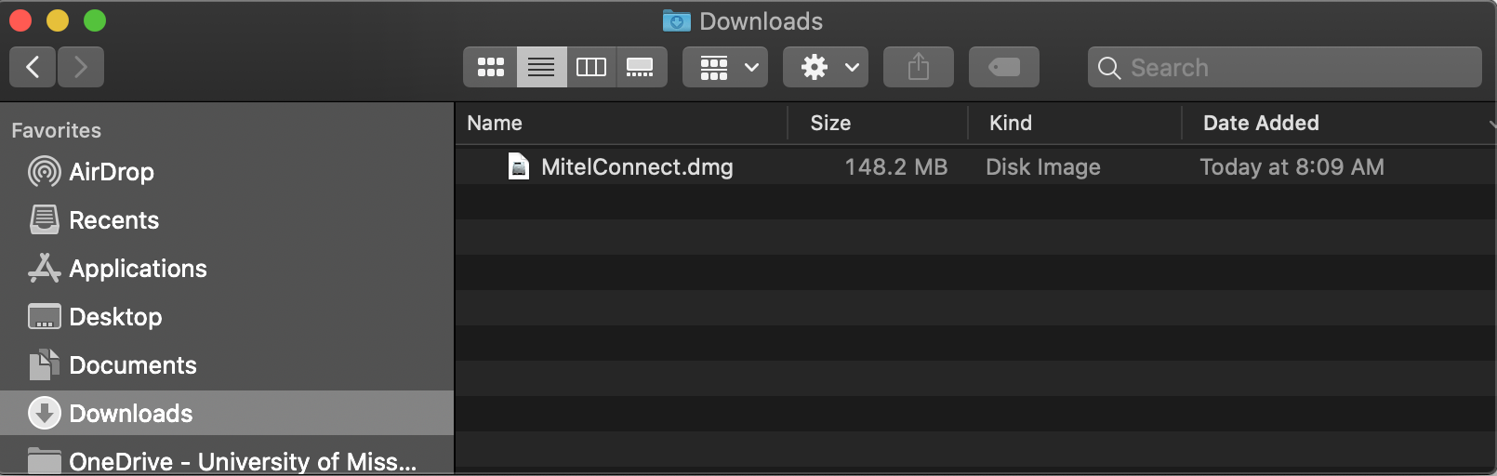Open the action gear menu

click(x=826, y=67)
